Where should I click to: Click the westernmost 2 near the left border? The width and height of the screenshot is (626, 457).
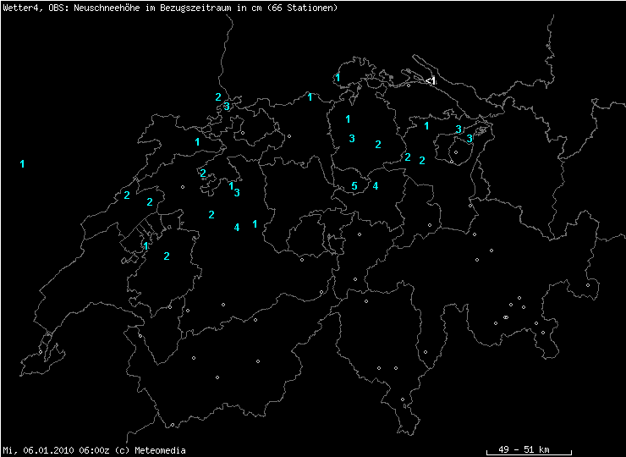pos(126,195)
